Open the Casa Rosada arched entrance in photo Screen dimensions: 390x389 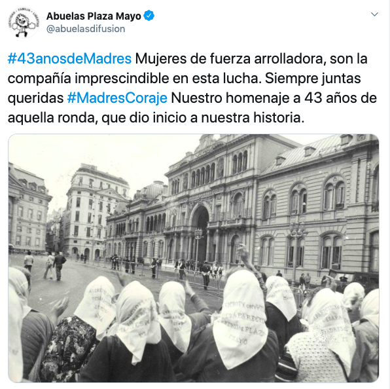[200, 232]
